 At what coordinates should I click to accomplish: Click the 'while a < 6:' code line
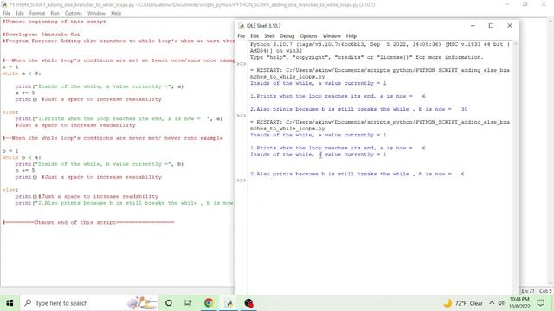tap(22, 73)
